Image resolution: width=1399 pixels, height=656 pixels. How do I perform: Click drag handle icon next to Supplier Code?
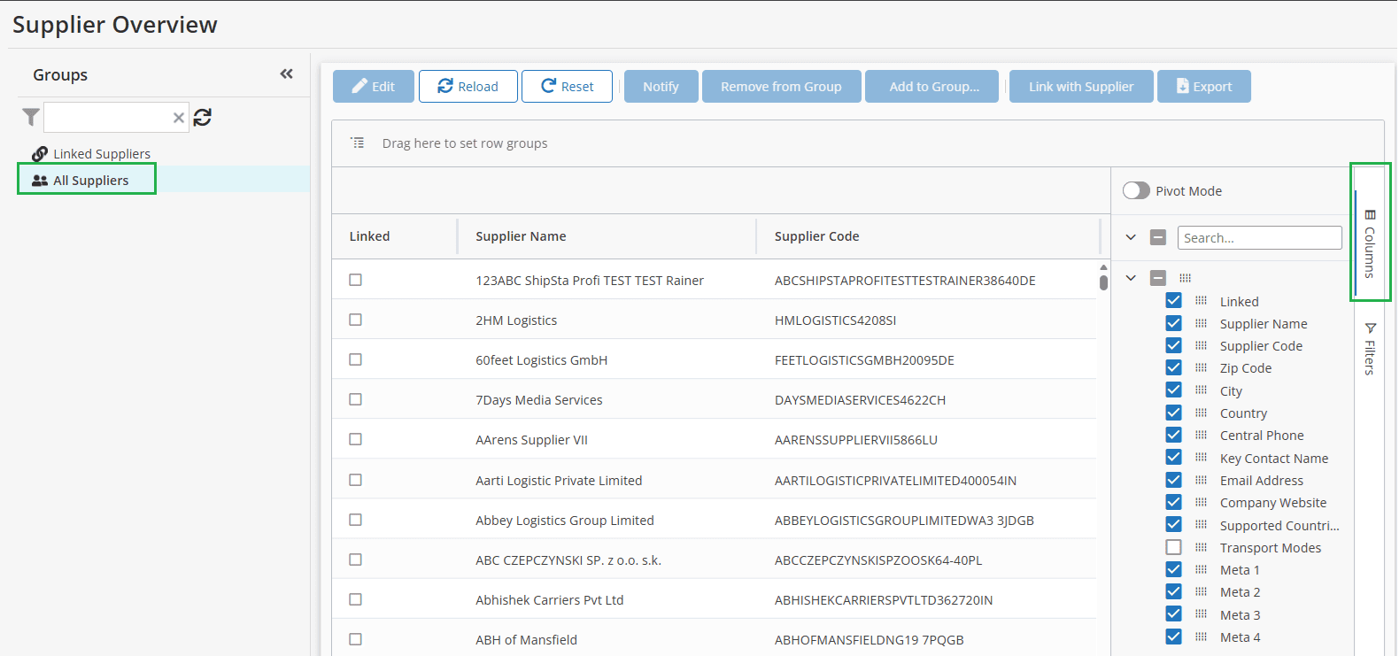coord(1201,345)
